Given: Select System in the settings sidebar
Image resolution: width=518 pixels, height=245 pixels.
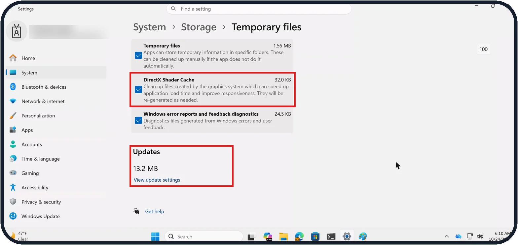Looking at the screenshot, I should [x=56, y=73].
